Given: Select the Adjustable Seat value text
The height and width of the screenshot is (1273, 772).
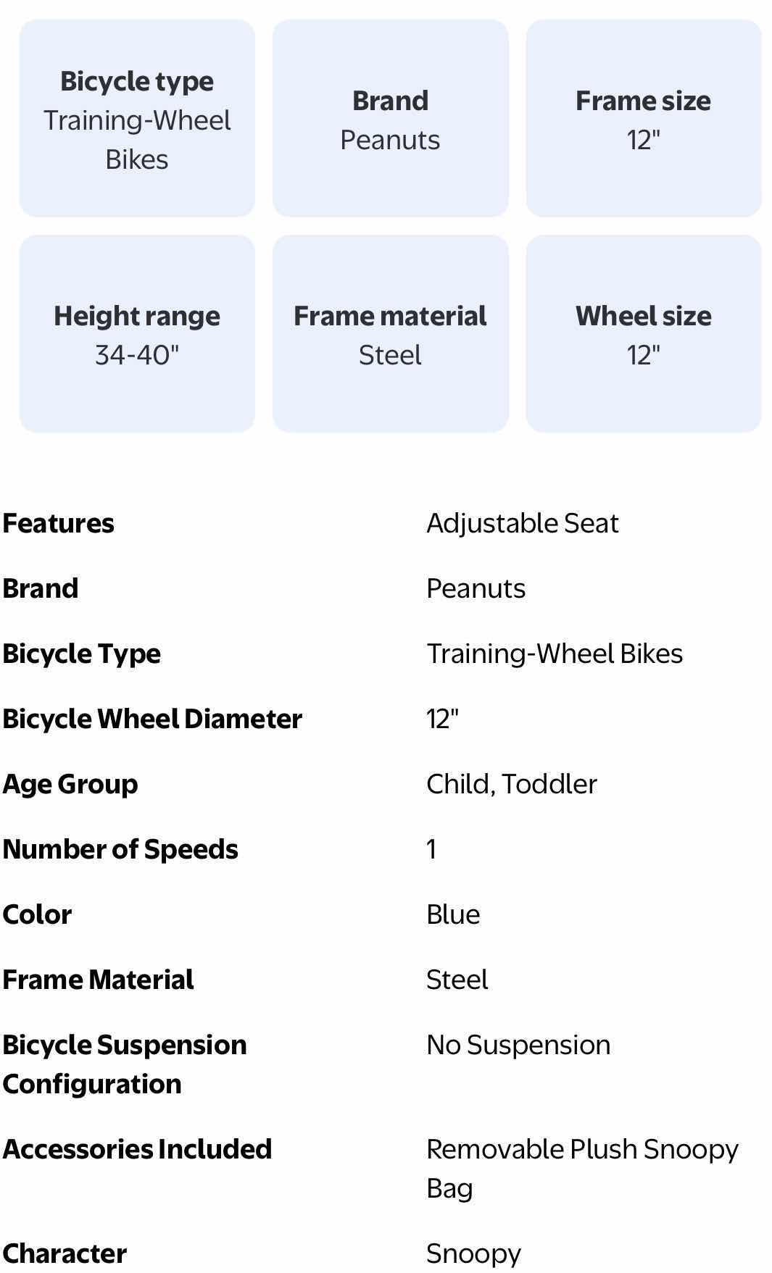Looking at the screenshot, I should 522,523.
